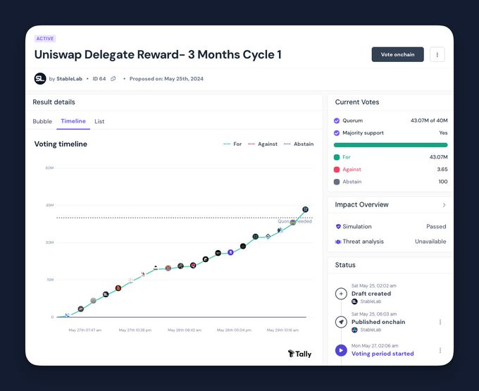Click the Voting period started play icon
The width and height of the screenshot is (479, 391).
[x=341, y=350]
